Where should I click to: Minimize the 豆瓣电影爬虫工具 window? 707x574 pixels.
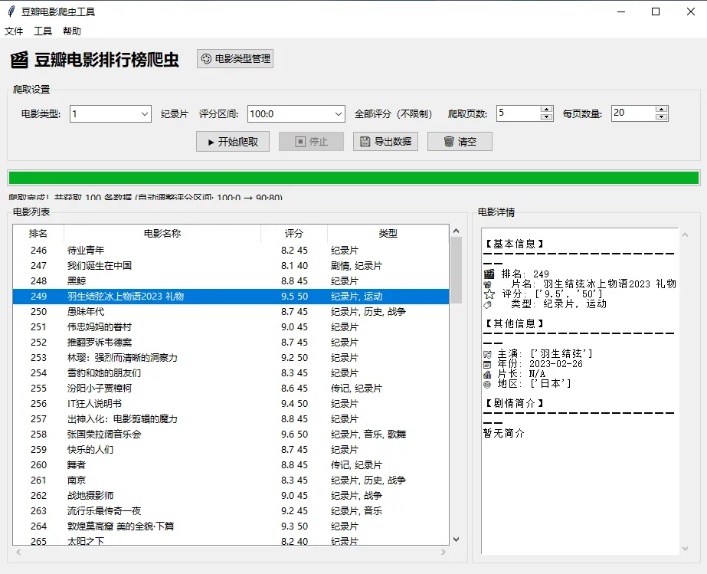[x=621, y=11]
